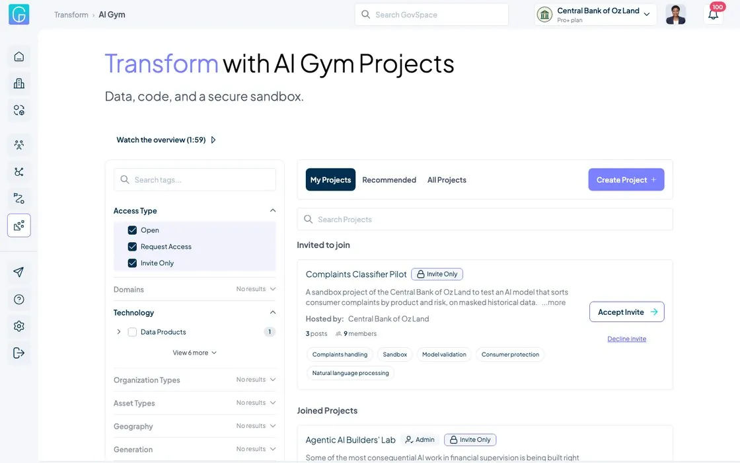Open the organizations building icon in sidebar

[x=19, y=83]
